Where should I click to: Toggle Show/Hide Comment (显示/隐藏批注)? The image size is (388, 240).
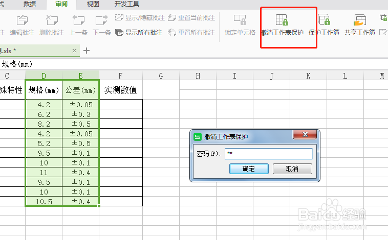pos(140,18)
